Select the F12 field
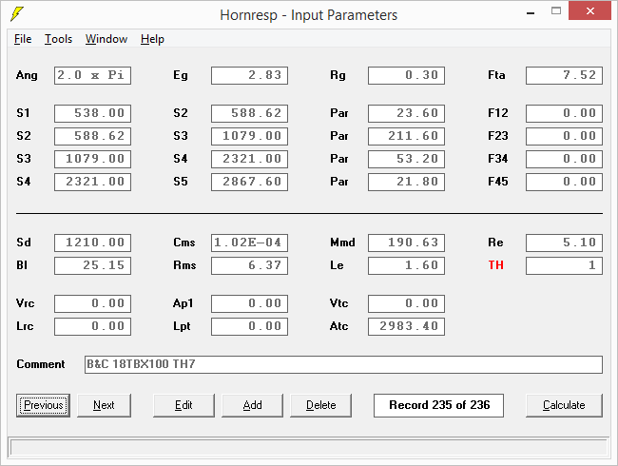618x466 pixels. (x=564, y=113)
